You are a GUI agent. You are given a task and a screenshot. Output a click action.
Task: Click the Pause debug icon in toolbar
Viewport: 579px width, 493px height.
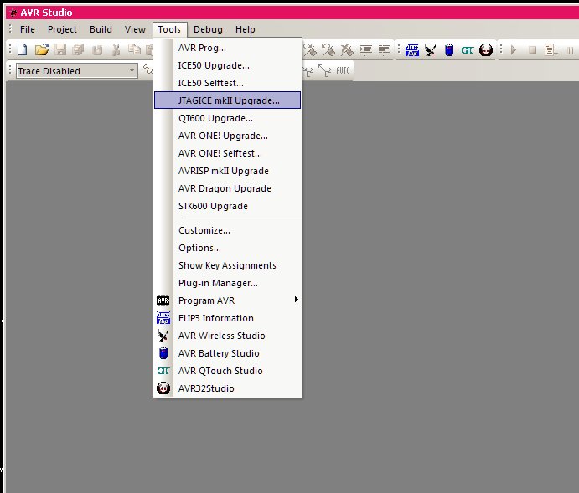click(x=570, y=50)
